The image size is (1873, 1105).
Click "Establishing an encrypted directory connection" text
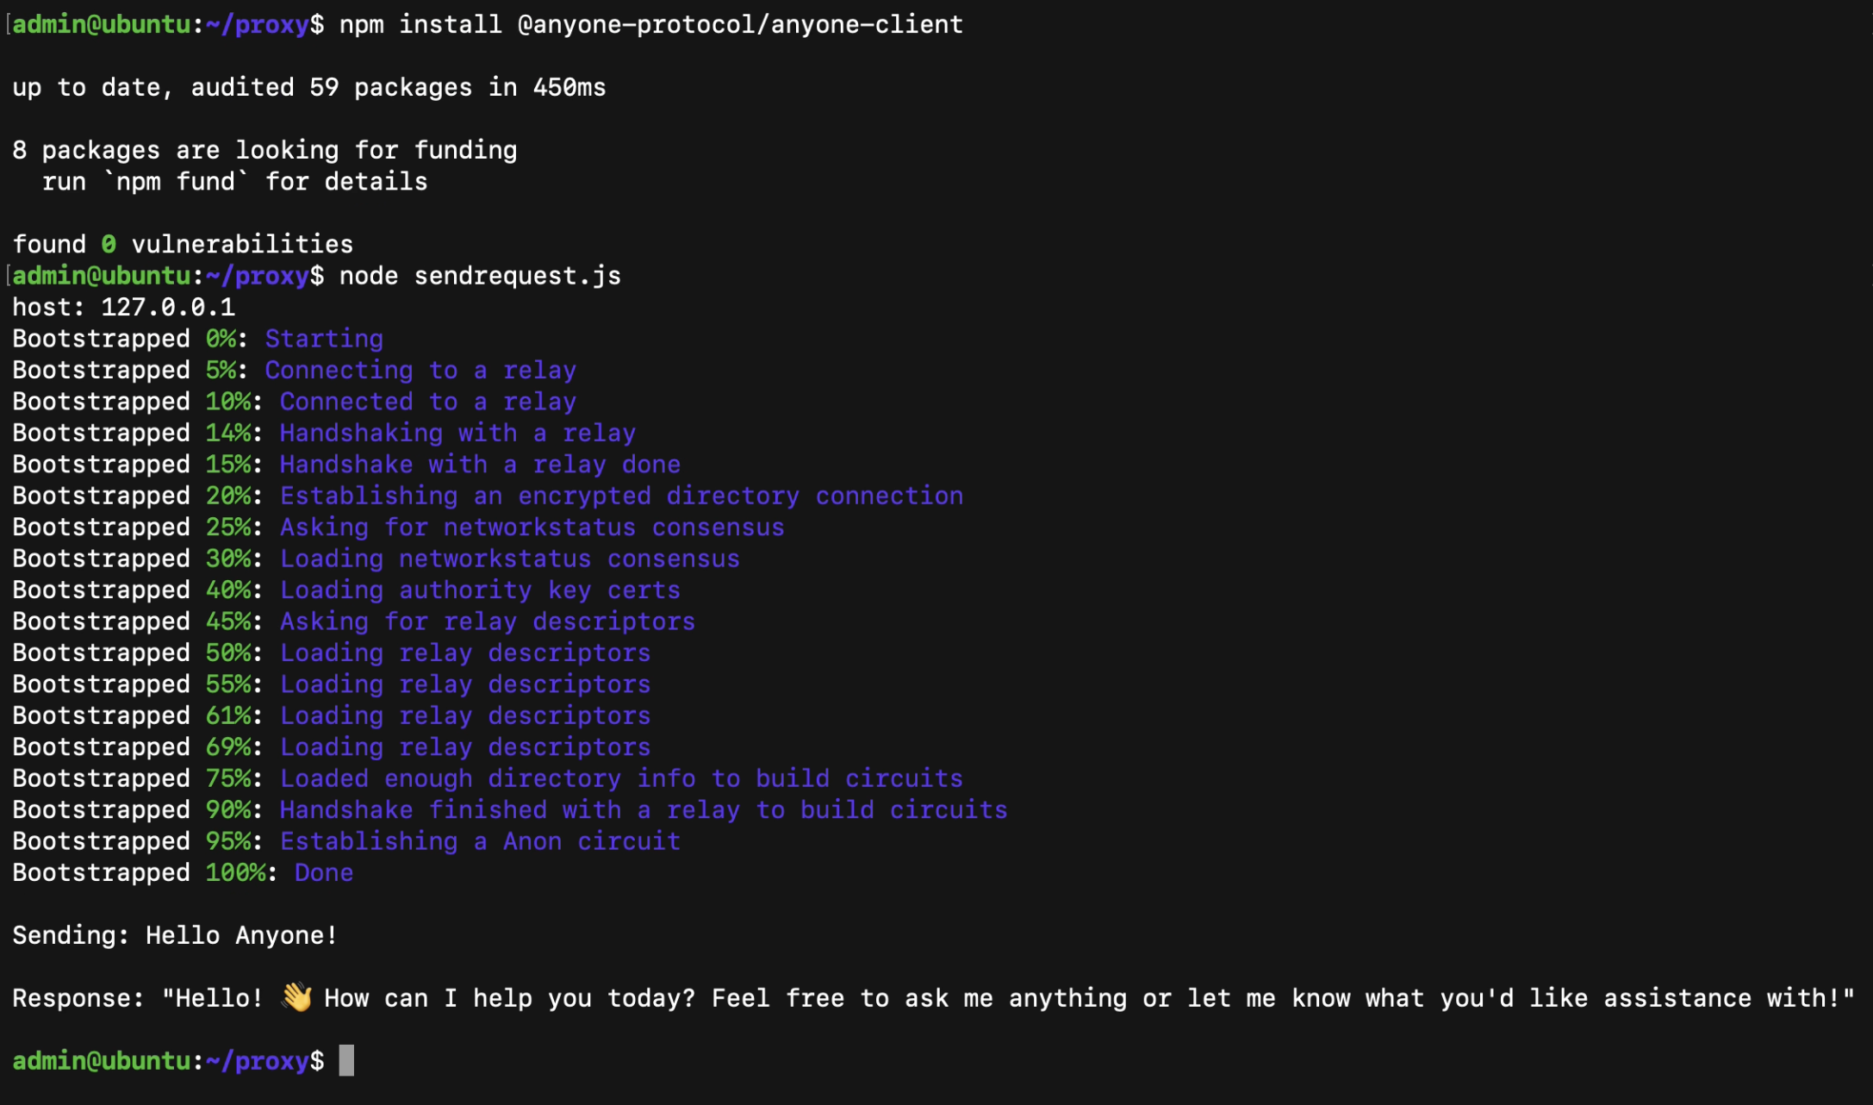tap(621, 496)
